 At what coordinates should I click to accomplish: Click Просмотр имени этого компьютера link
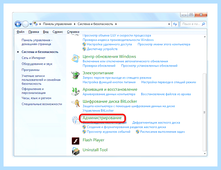[x=164, y=44]
